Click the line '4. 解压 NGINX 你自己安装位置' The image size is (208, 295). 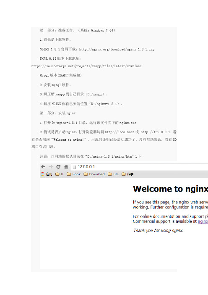pyautogui.click(x=81, y=104)
